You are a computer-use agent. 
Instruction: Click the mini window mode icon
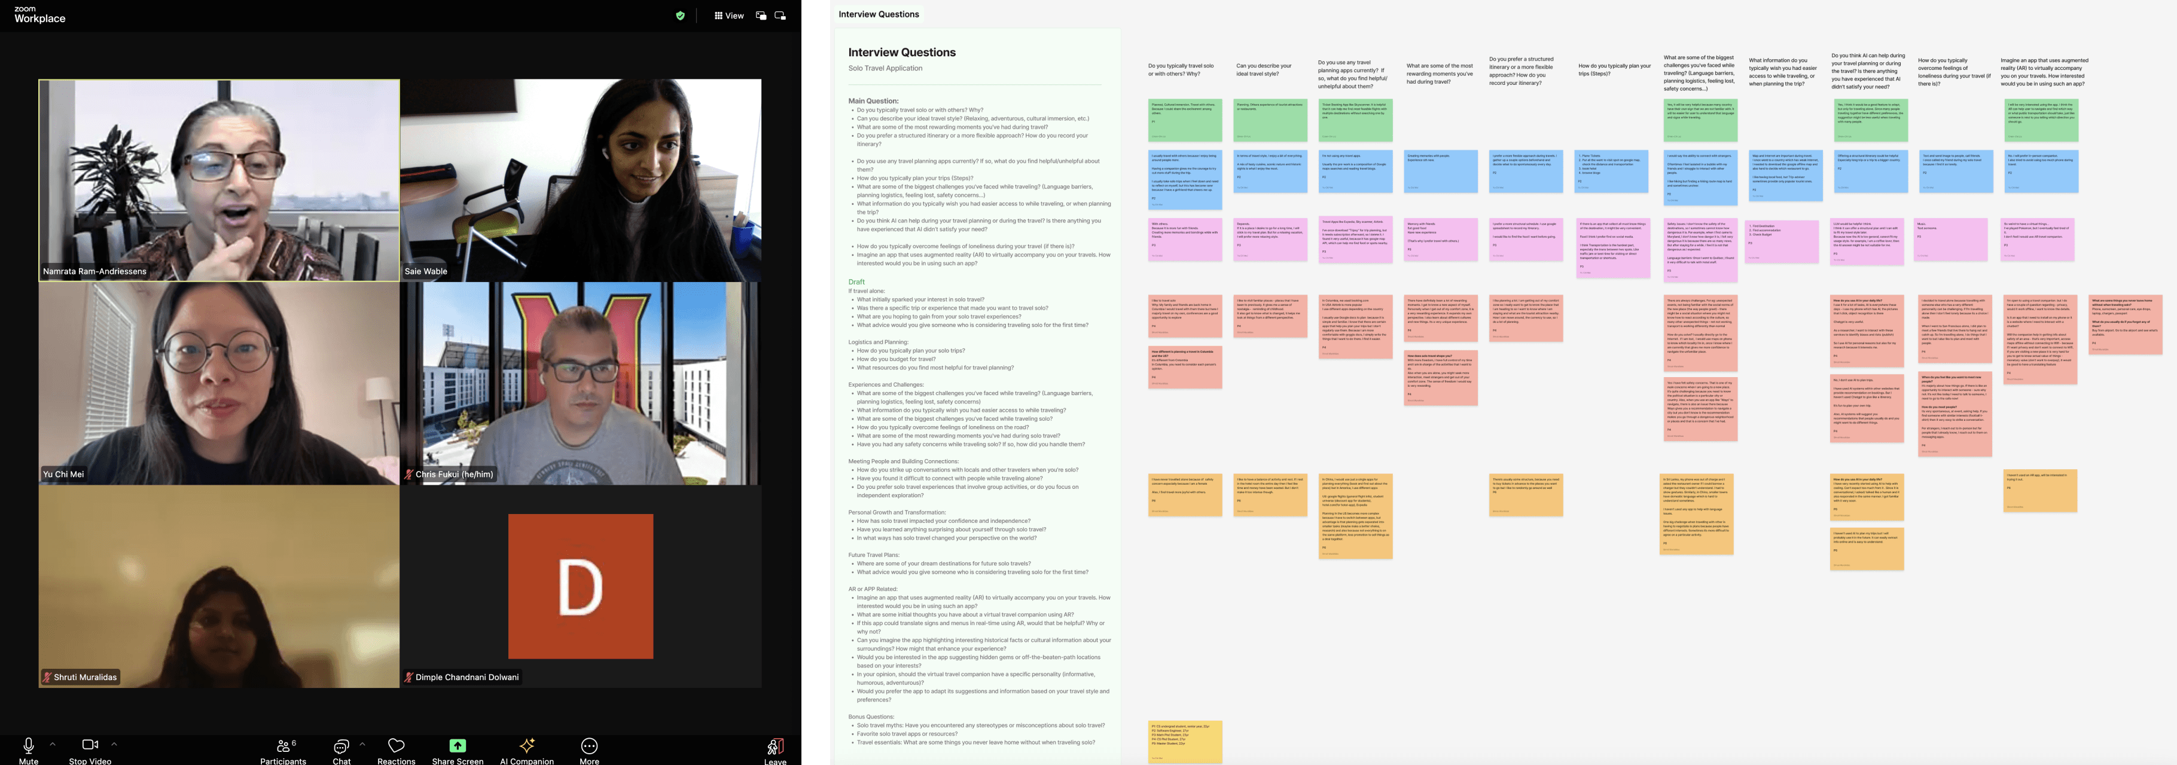780,15
